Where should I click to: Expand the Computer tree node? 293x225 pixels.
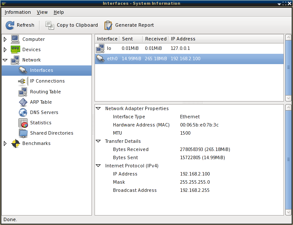click(5, 39)
